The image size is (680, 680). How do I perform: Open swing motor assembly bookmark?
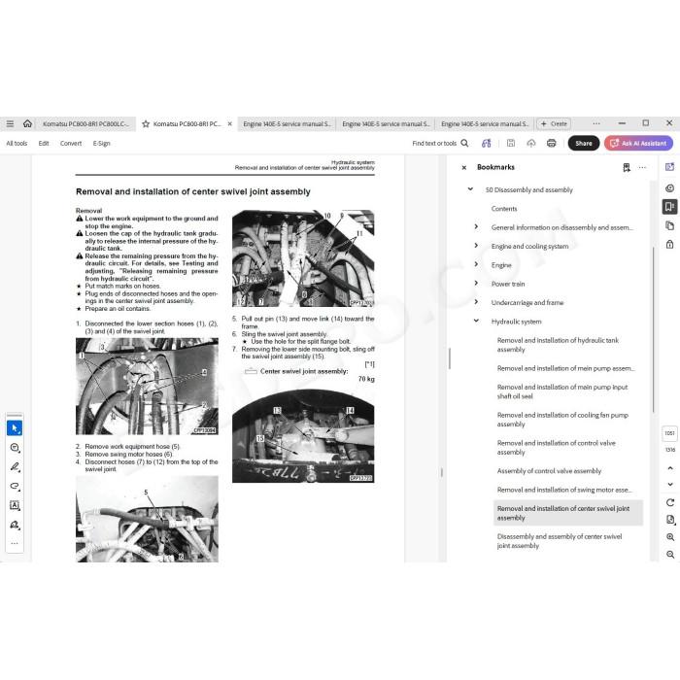click(564, 490)
